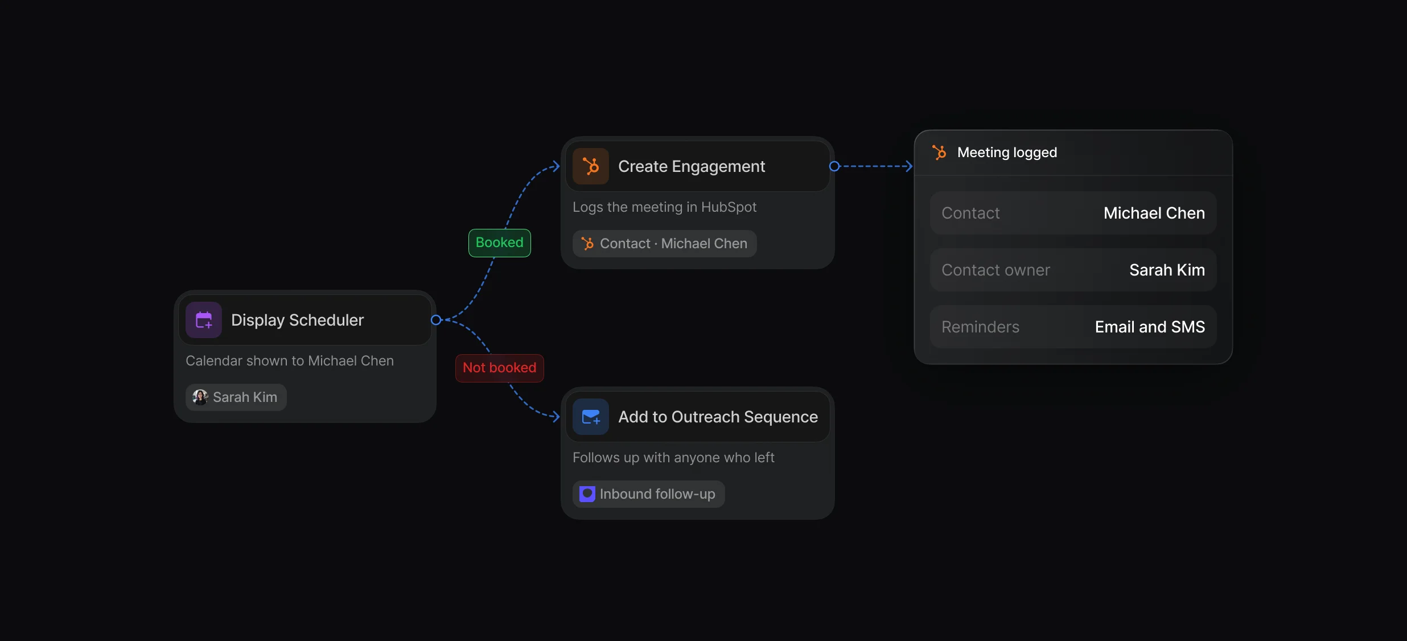Click 'Calendar shown to Michael Chen' description
The width and height of the screenshot is (1407, 641).
pos(290,361)
